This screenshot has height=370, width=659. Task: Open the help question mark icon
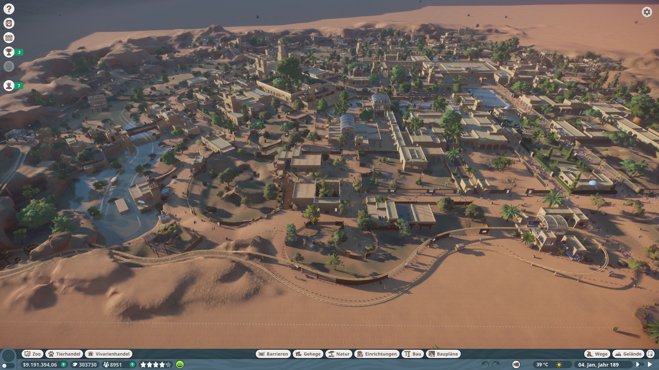[x=9, y=9]
